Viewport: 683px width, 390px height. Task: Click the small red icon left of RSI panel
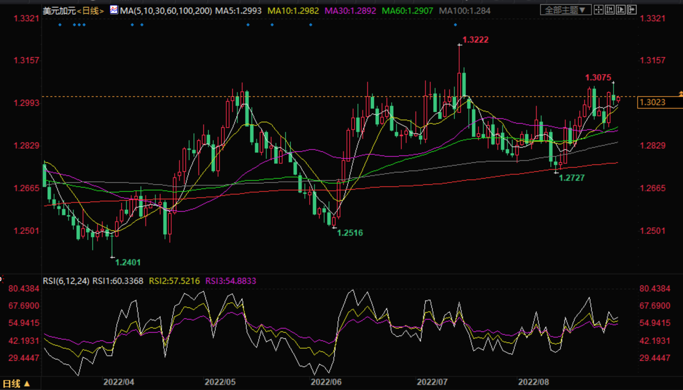pos(1,279)
